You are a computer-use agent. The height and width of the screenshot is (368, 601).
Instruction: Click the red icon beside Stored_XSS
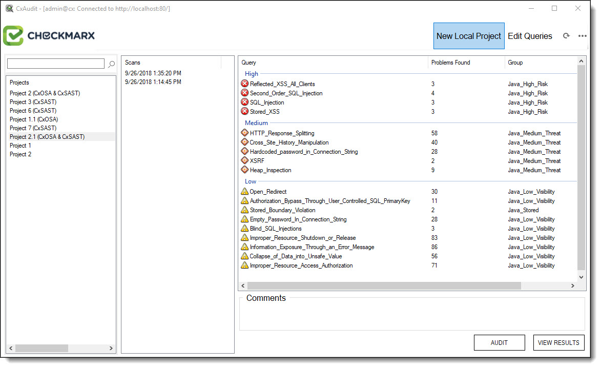[244, 111]
